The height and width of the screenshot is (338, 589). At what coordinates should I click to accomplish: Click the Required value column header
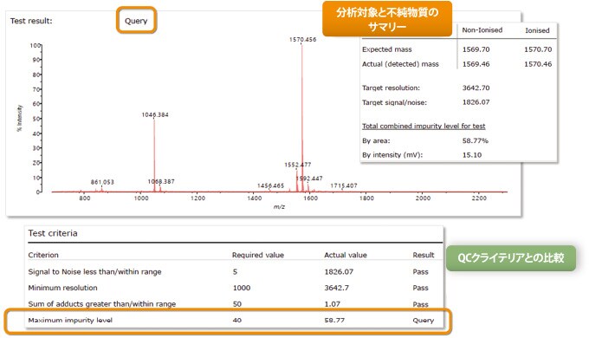[258, 255]
